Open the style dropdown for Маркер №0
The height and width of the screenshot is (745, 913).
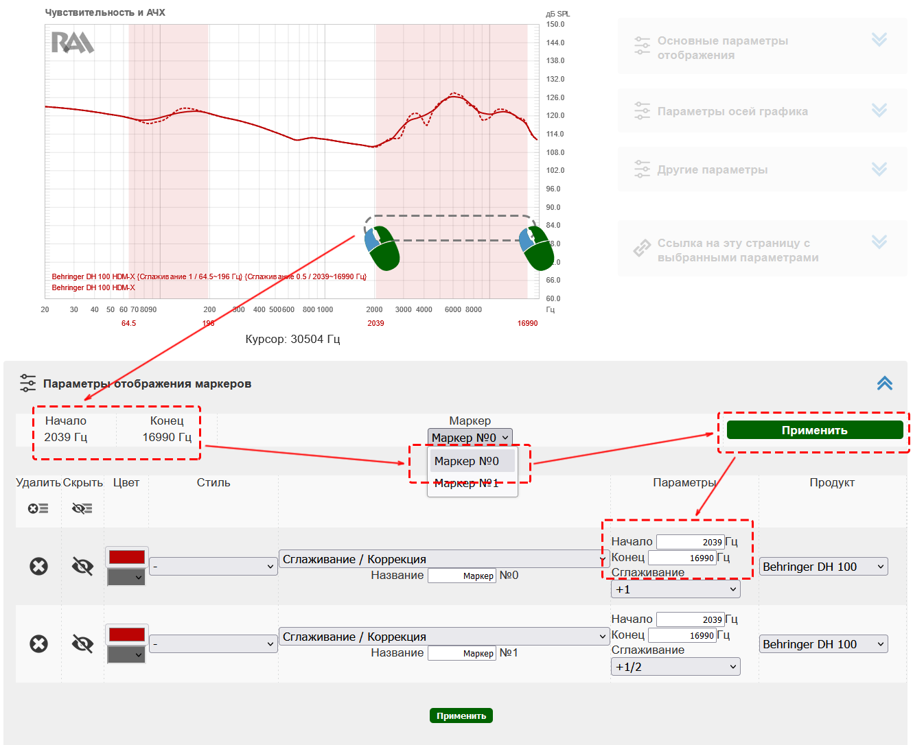pos(213,567)
